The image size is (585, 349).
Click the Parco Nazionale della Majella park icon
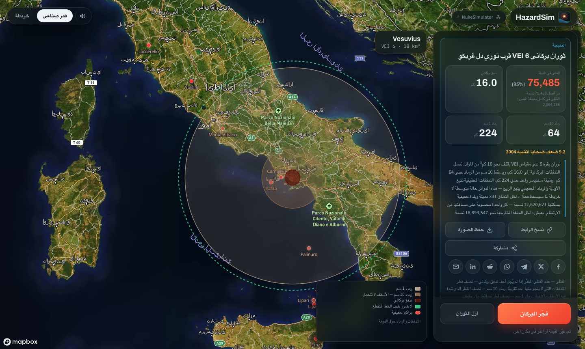[x=278, y=110]
